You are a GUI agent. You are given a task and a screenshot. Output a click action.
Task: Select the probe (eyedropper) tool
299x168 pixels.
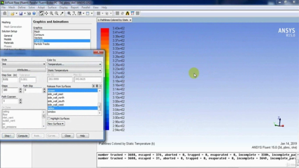click(x=62, y=14)
